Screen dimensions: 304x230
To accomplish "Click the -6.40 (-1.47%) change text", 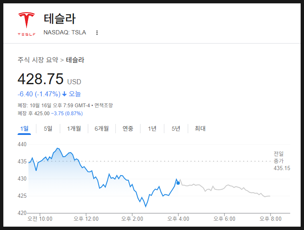I will point(39,94).
